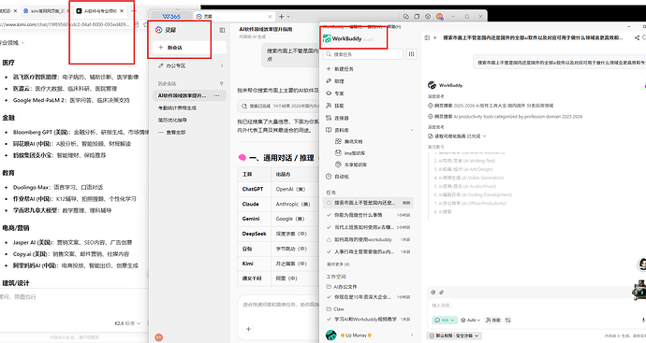
Task: Close the AI软件与专业领域 browser tab
Action: [122, 10]
